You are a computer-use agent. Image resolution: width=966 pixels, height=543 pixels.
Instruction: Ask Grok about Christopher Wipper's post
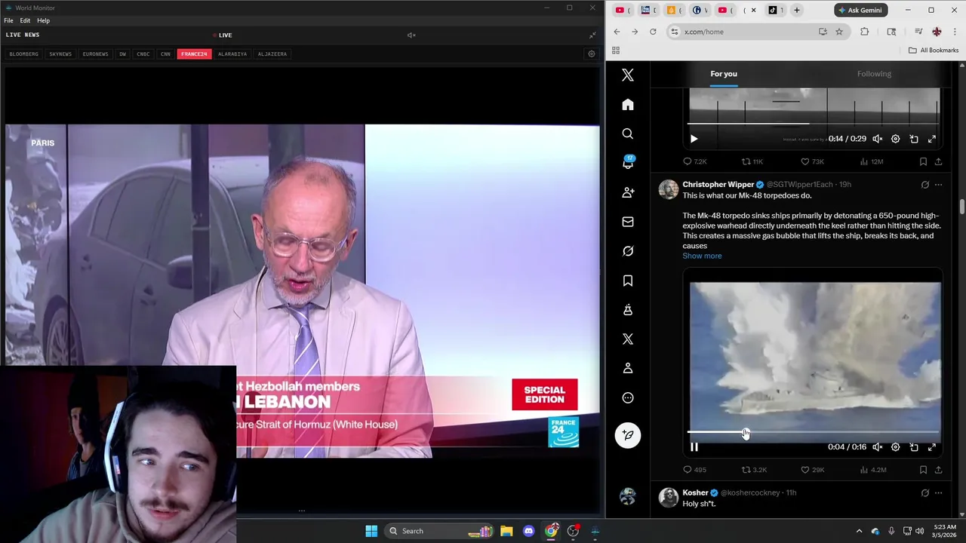coord(924,185)
